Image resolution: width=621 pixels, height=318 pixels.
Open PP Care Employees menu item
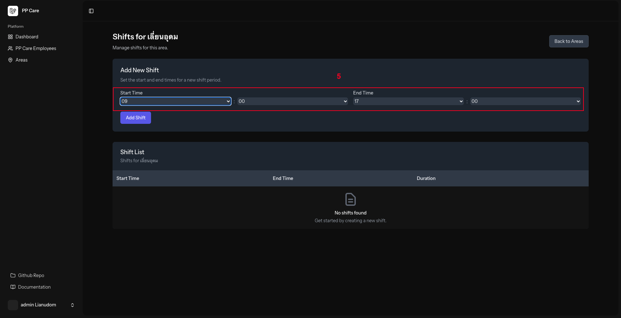click(41, 48)
